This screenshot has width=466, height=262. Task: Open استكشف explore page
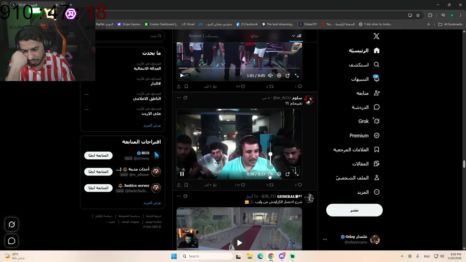pos(364,65)
